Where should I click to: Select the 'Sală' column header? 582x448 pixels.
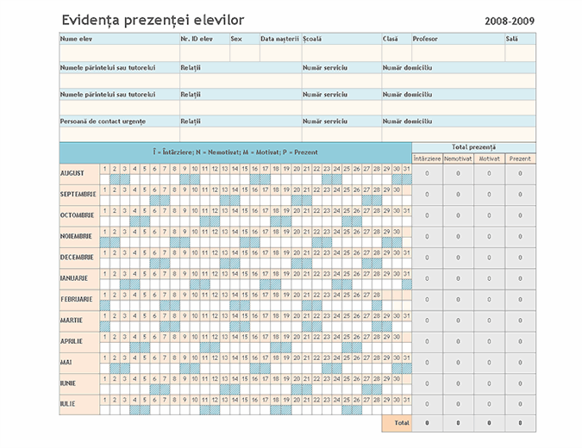tap(512, 39)
